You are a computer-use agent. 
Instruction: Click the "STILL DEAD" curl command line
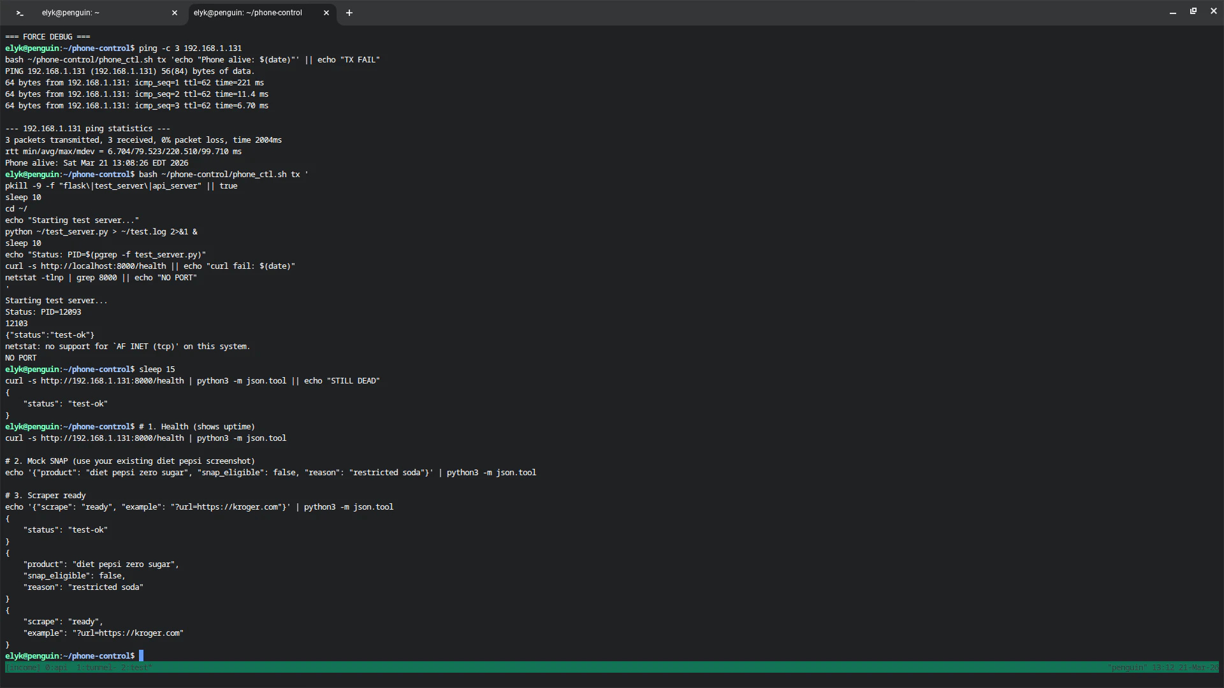[x=191, y=381]
